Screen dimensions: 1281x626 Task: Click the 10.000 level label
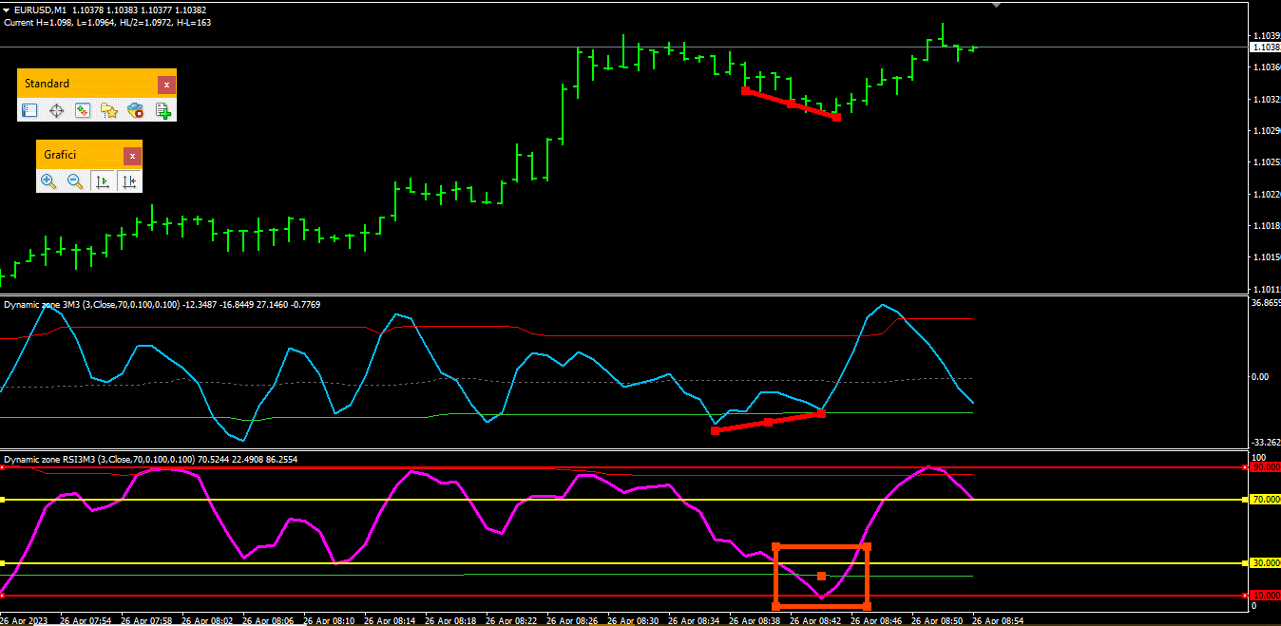click(x=1266, y=596)
